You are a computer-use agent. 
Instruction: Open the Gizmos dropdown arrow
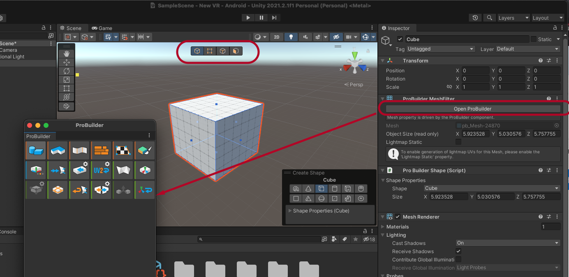point(373,37)
